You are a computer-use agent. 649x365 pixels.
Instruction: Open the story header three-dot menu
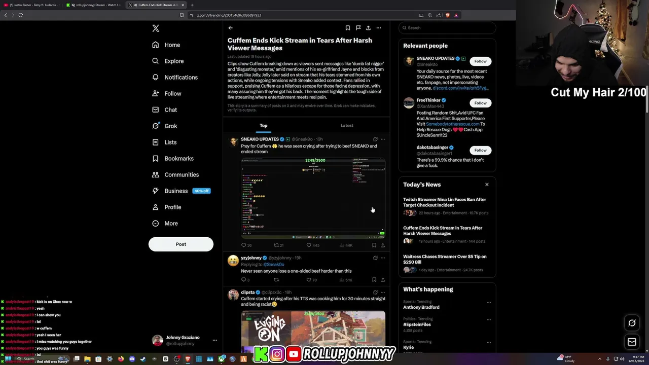coord(378,28)
